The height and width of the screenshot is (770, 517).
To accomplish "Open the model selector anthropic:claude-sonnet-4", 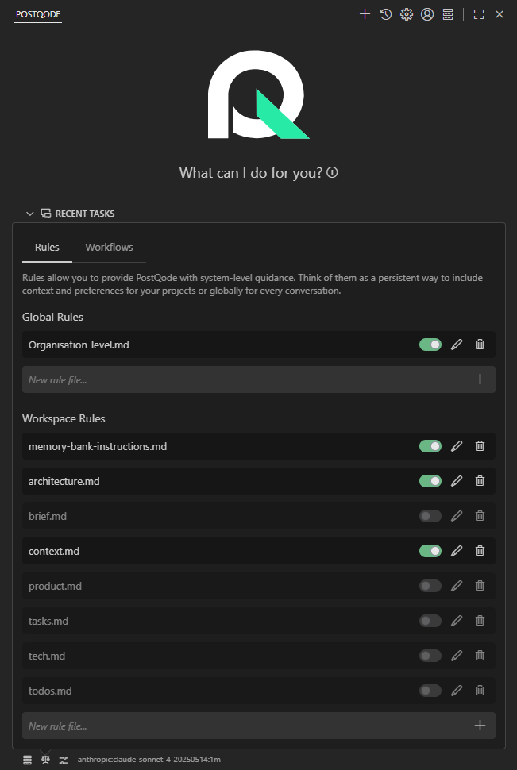I will tap(149, 760).
